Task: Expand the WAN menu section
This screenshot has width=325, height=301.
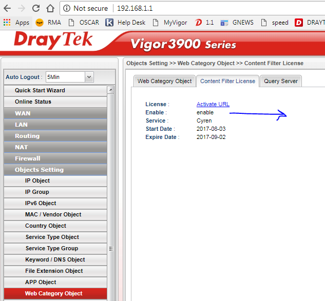Action: tap(55, 113)
